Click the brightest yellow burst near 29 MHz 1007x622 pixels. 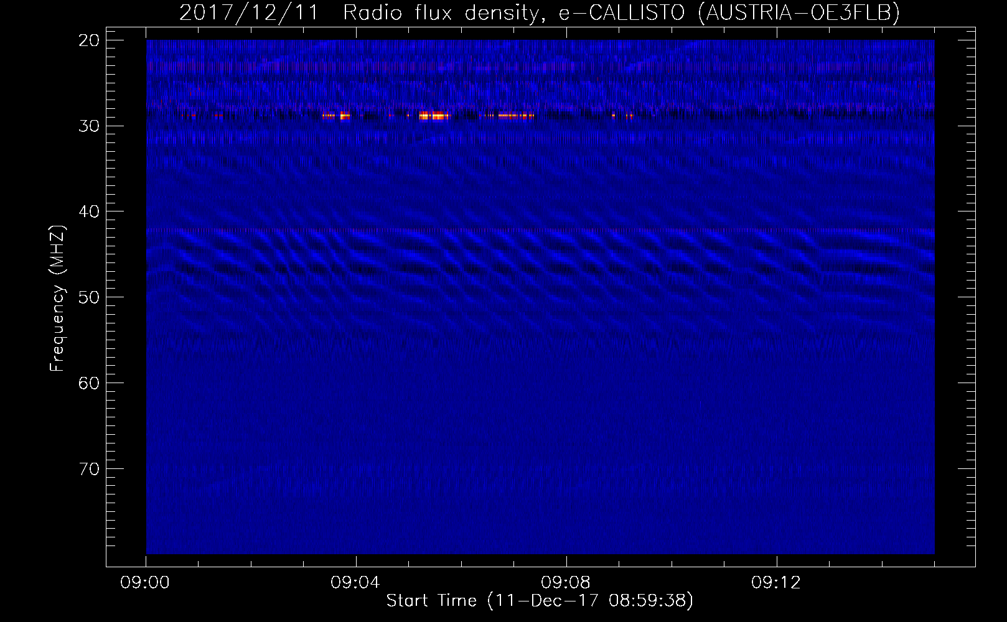[433, 116]
